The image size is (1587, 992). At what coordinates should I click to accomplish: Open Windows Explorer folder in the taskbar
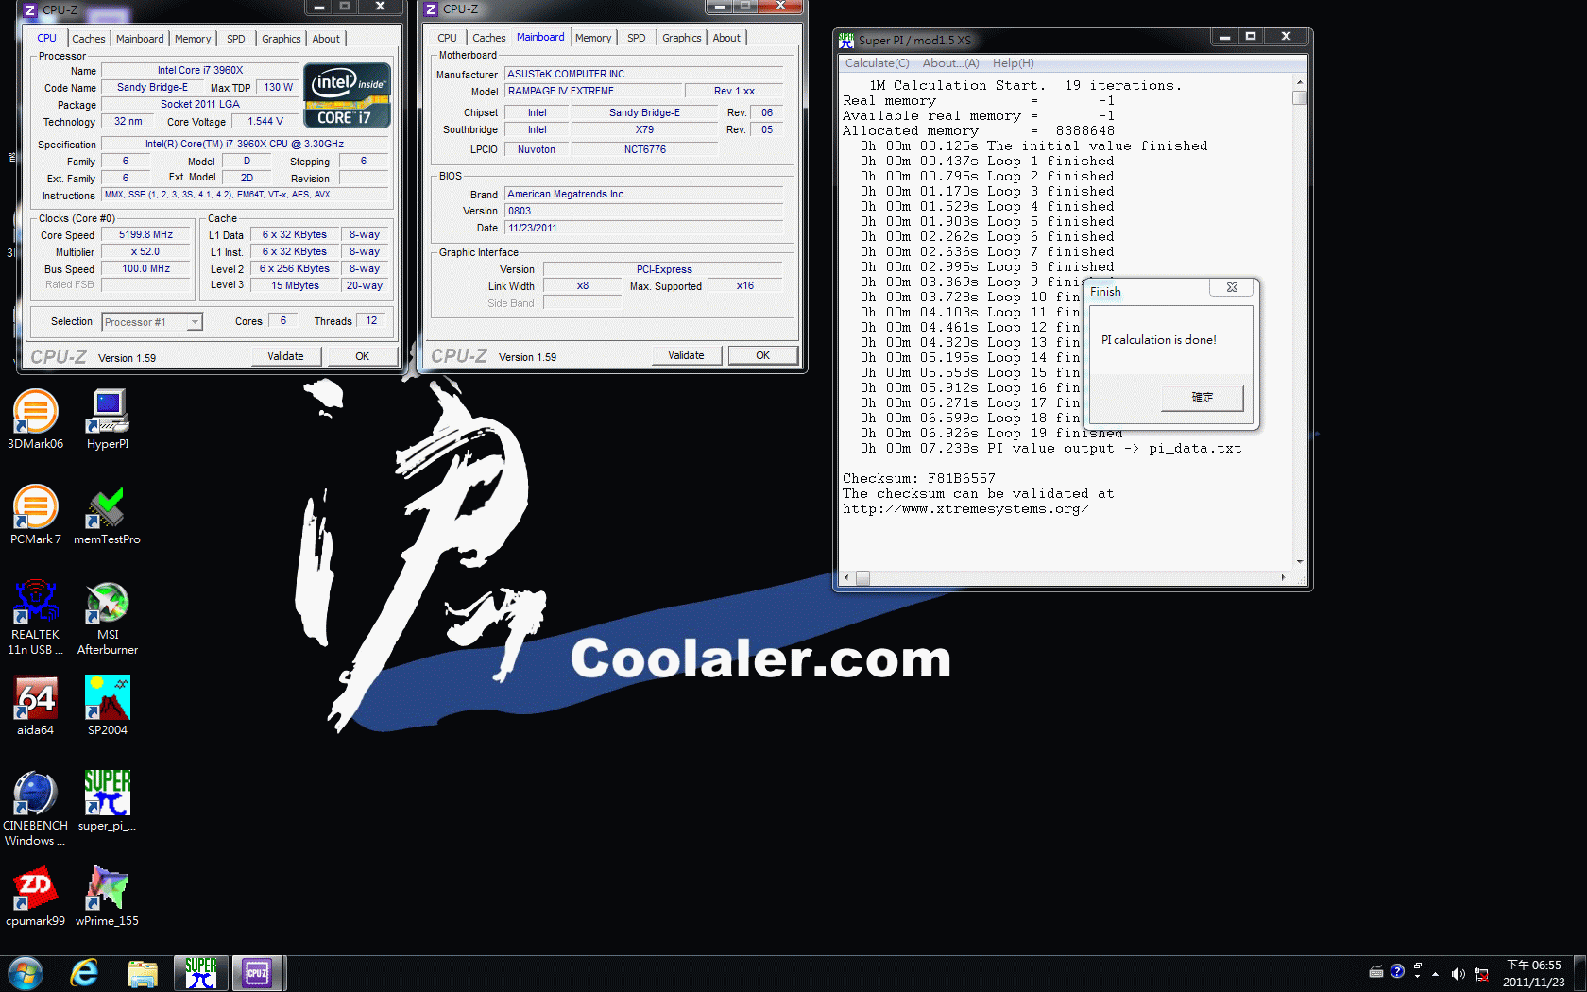pos(142,973)
